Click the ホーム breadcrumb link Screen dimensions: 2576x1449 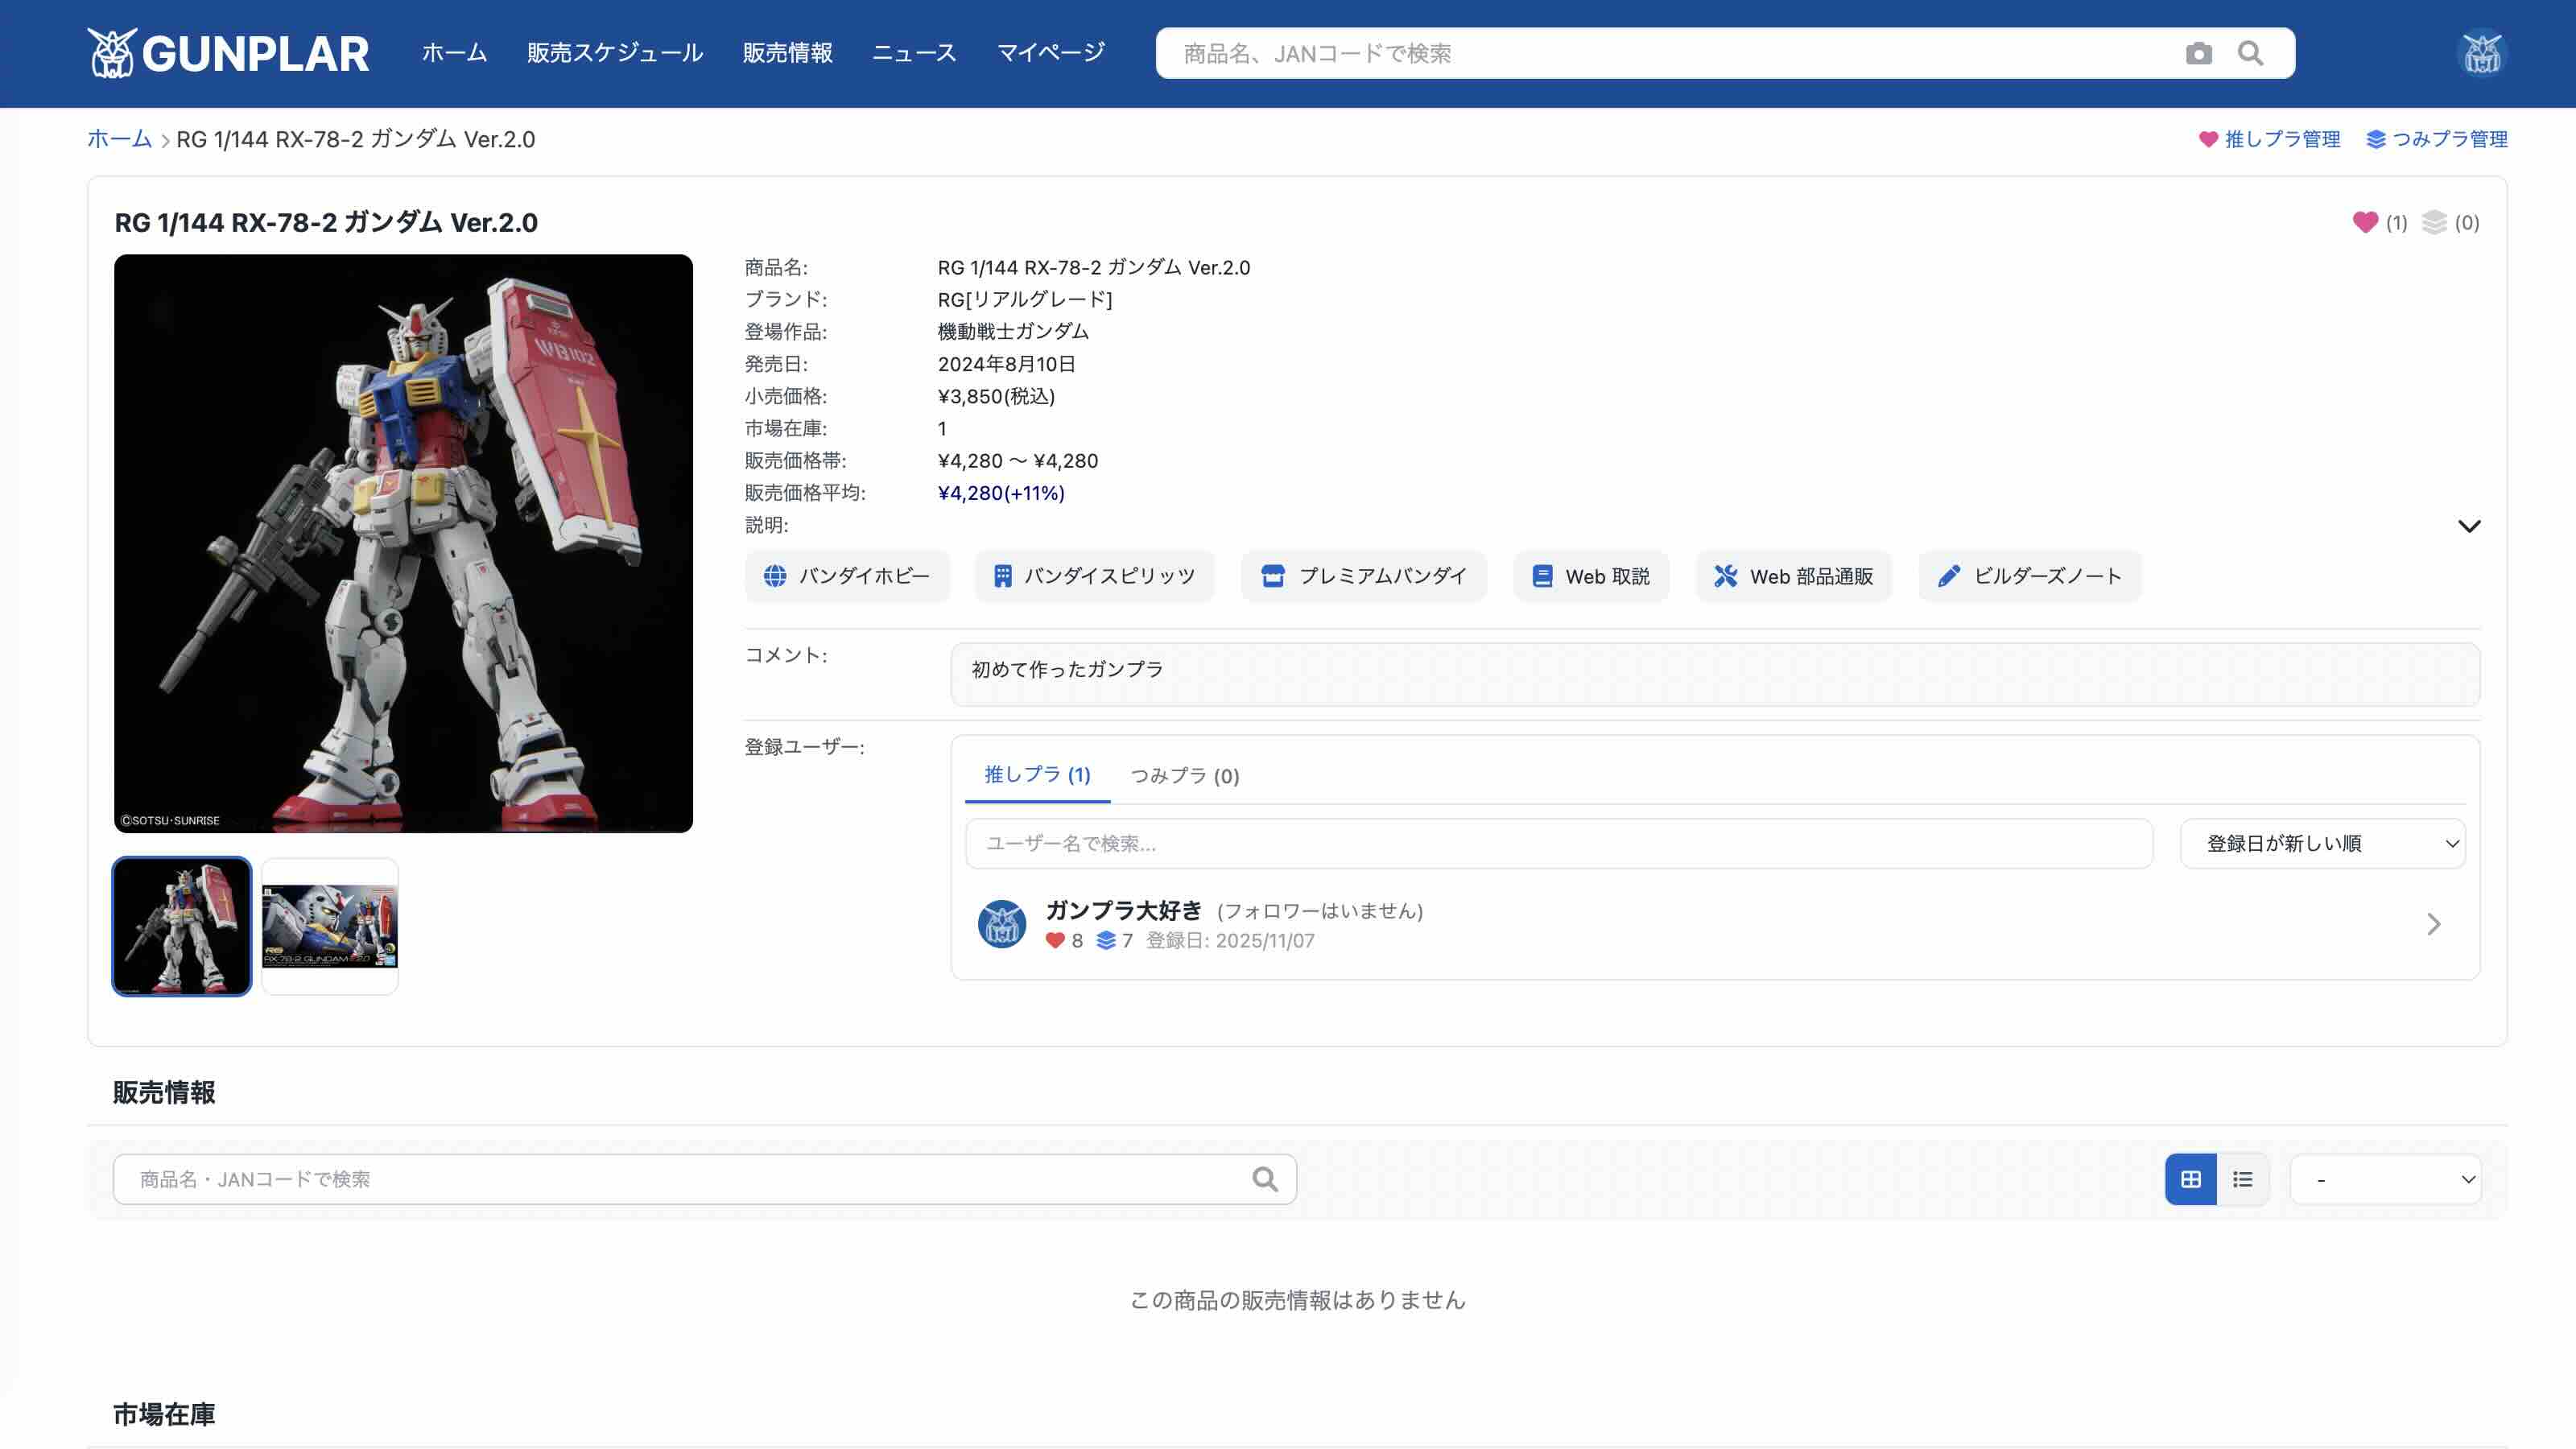(x=119, y=139)
